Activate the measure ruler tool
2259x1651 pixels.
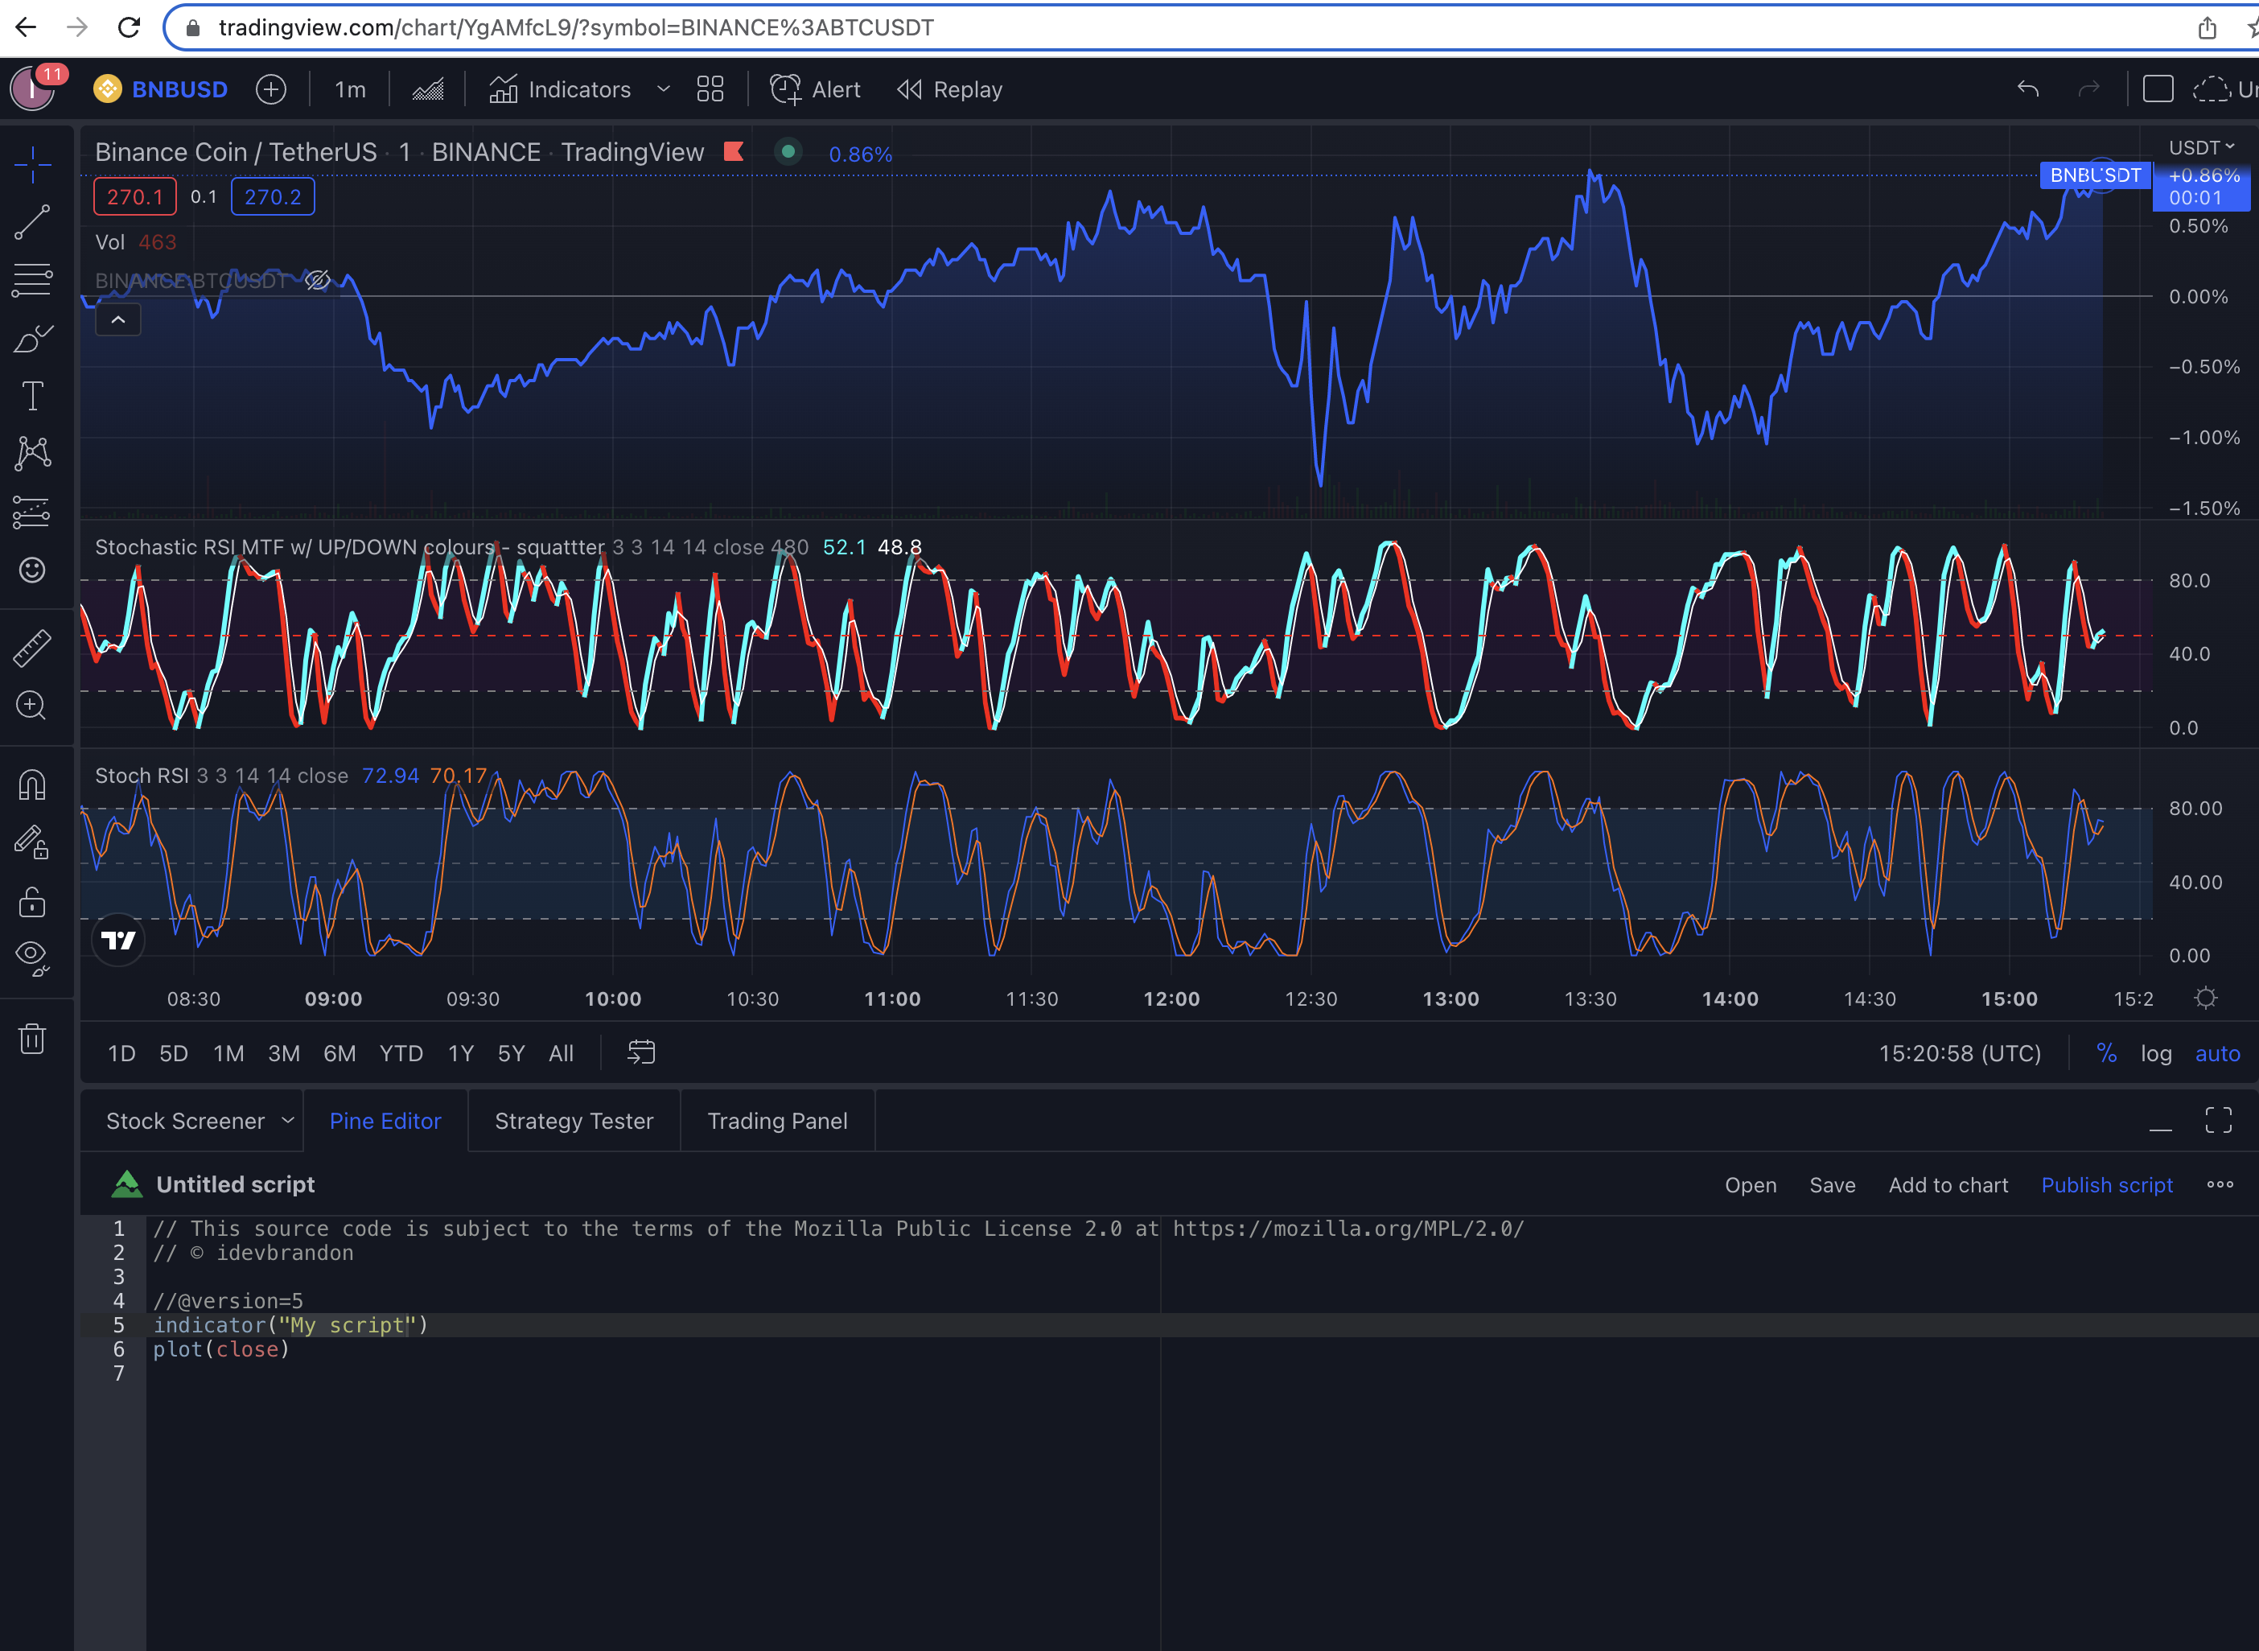pyautogui.click(x=33, y=648)
